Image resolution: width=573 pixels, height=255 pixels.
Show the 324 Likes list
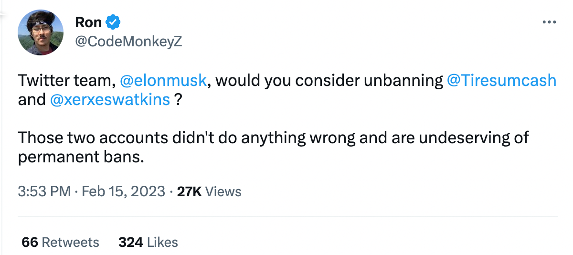[148, 242]
